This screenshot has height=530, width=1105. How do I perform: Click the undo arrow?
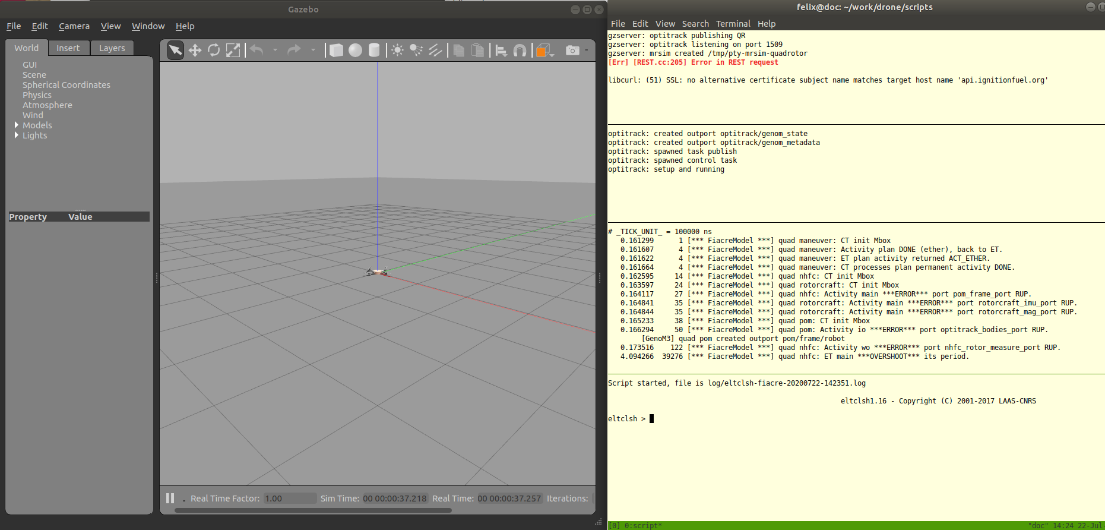[x=257, y=51]
